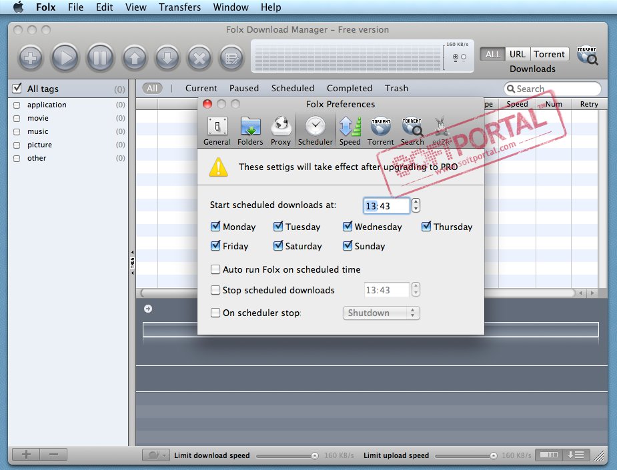Viewport: 617px width, 470px height.
Task: Enable Stop scheduled downloads checkbox
Action: click(x=215, y=290)
